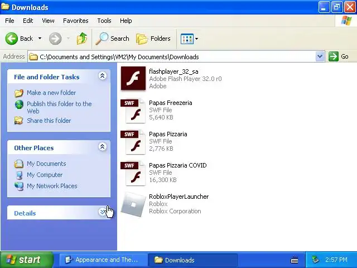Collapse the File and Folder Tasks panel
The width and height of the screenshot is (357, 268).
point(103,76)
